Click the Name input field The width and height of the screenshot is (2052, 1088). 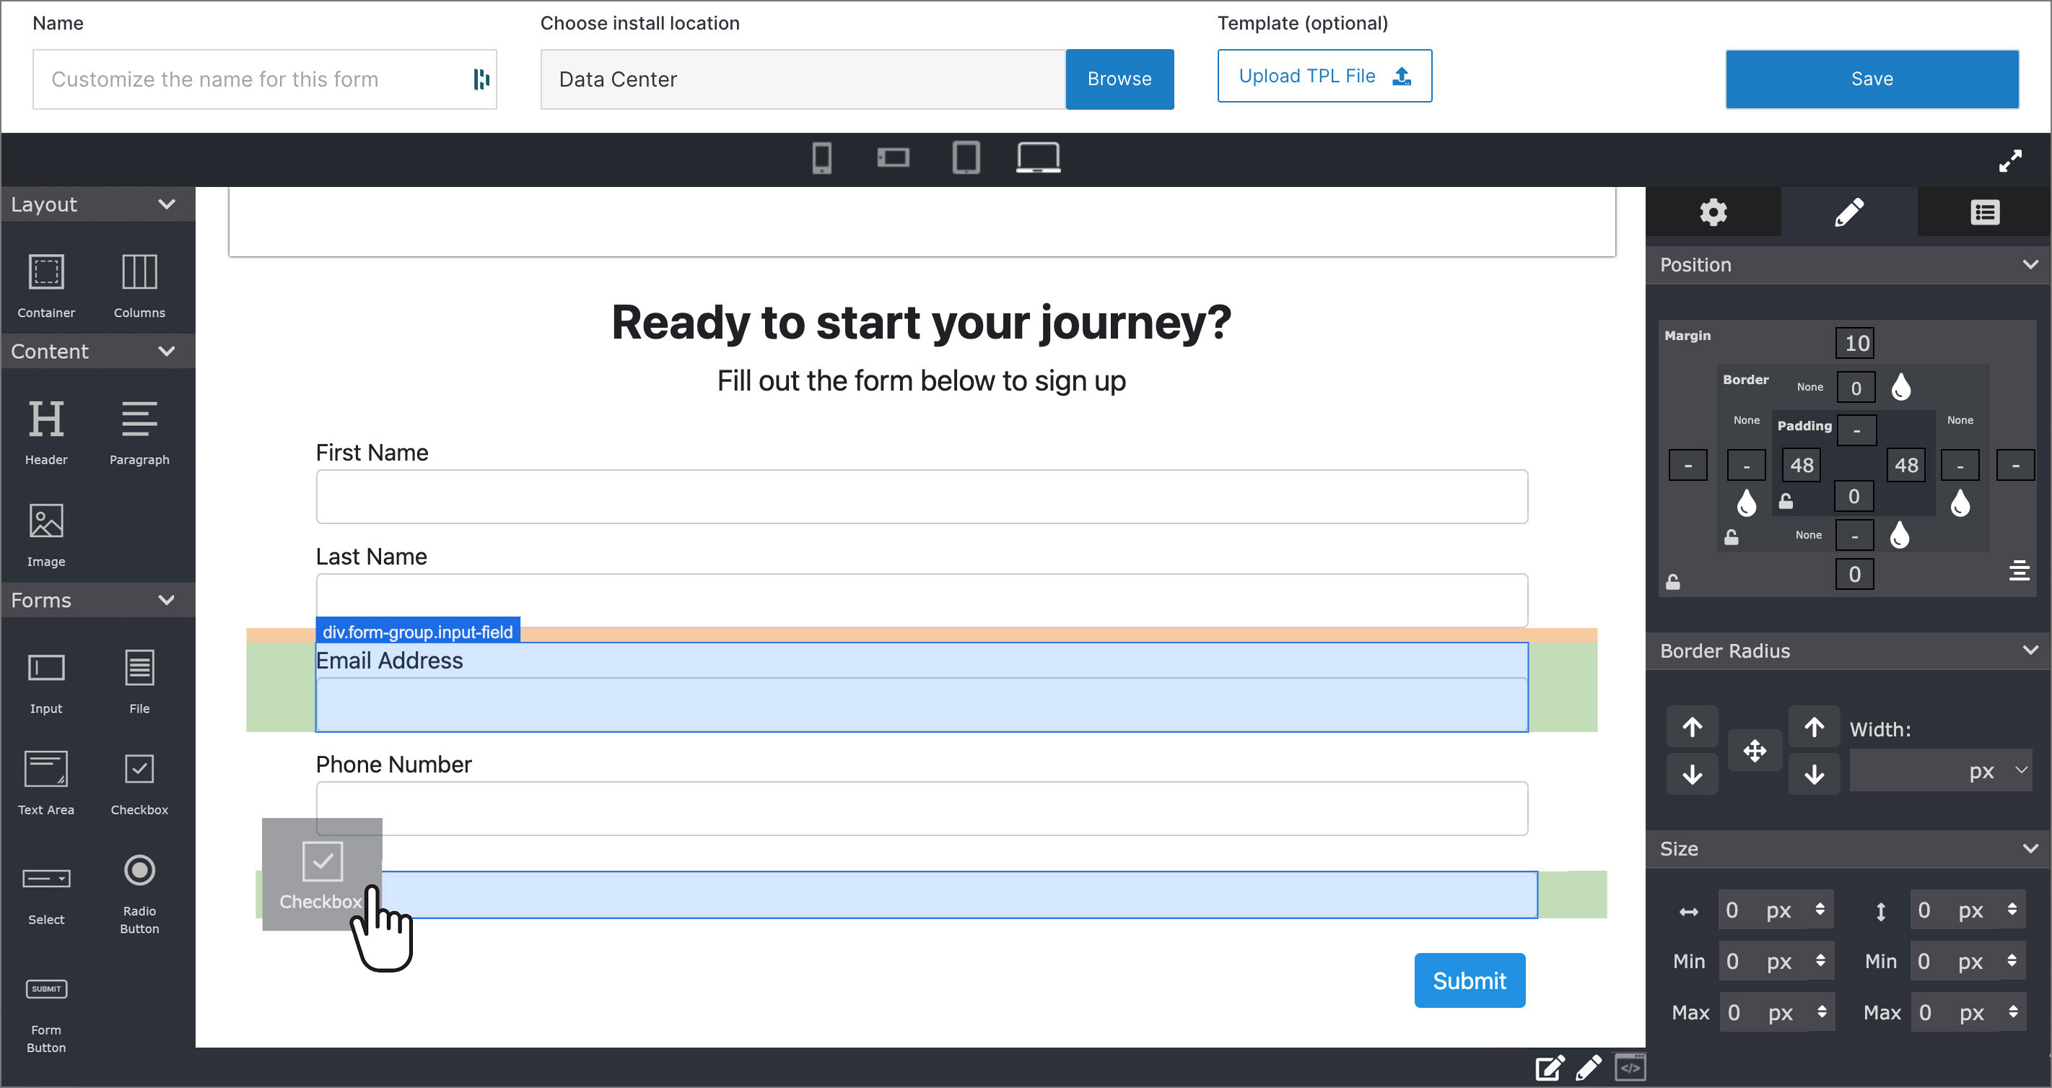click(x=264, y=79)
